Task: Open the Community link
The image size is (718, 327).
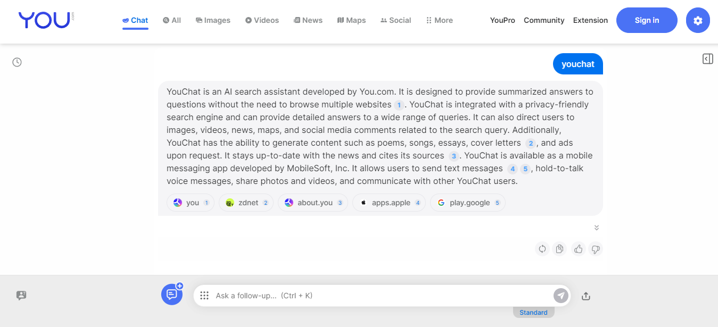Action: (544, 20)
